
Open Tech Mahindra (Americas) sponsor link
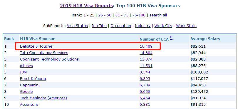(43, 98)
